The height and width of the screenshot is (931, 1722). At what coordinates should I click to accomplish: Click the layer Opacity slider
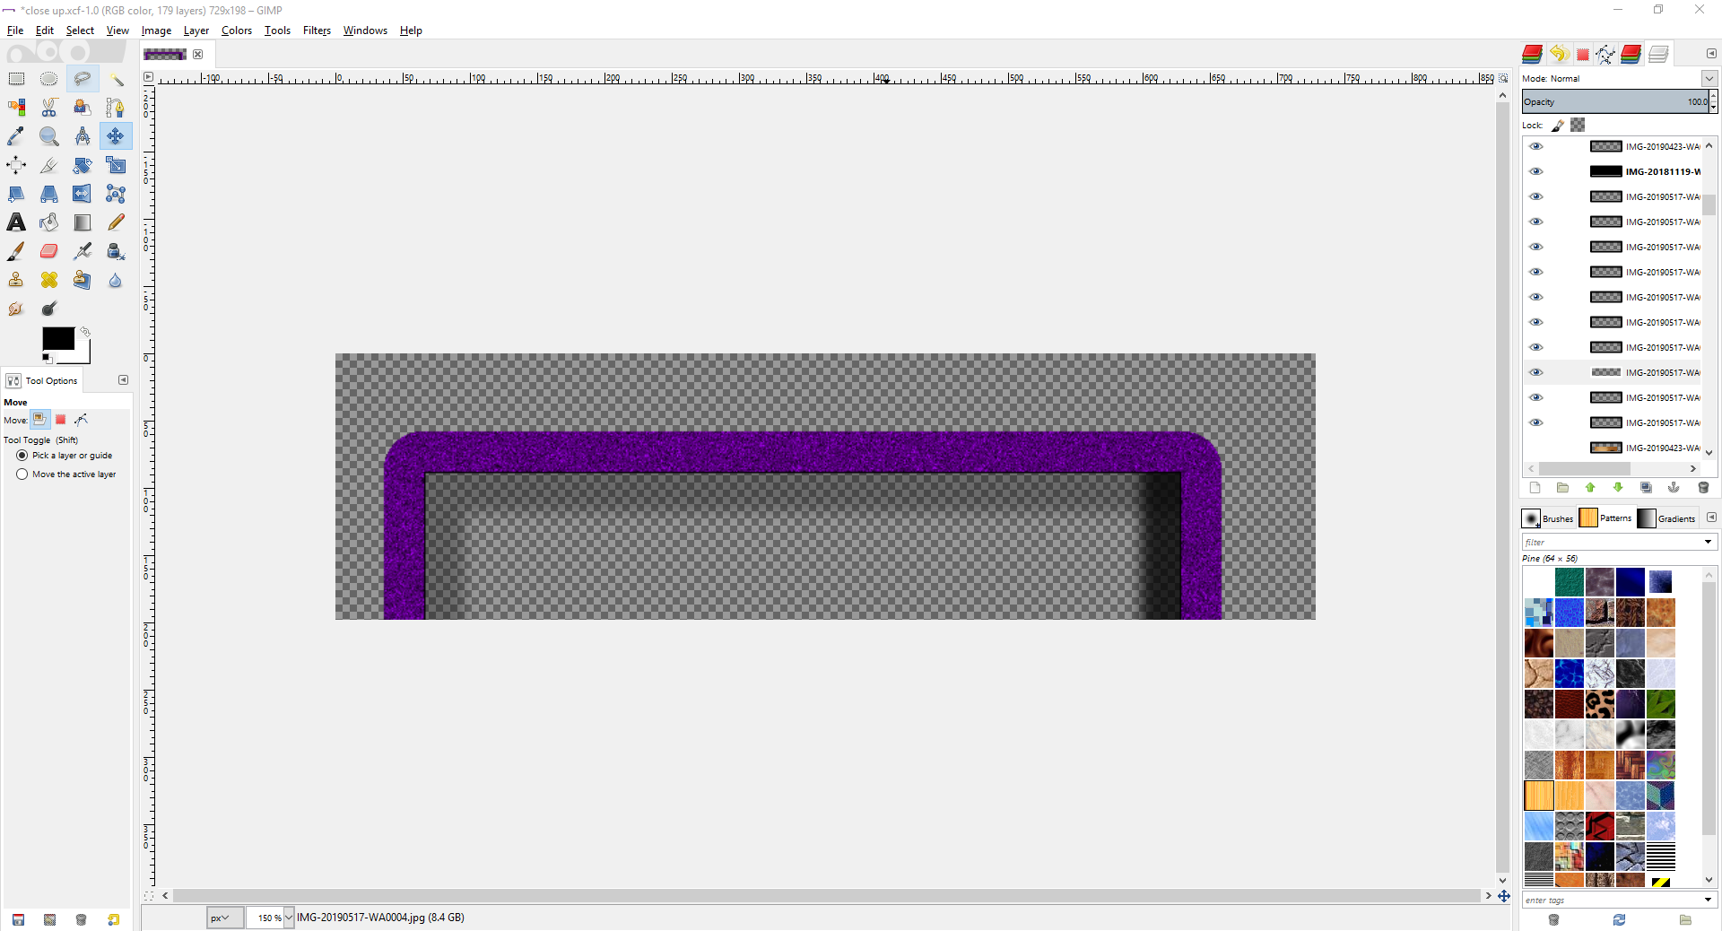1614,102
